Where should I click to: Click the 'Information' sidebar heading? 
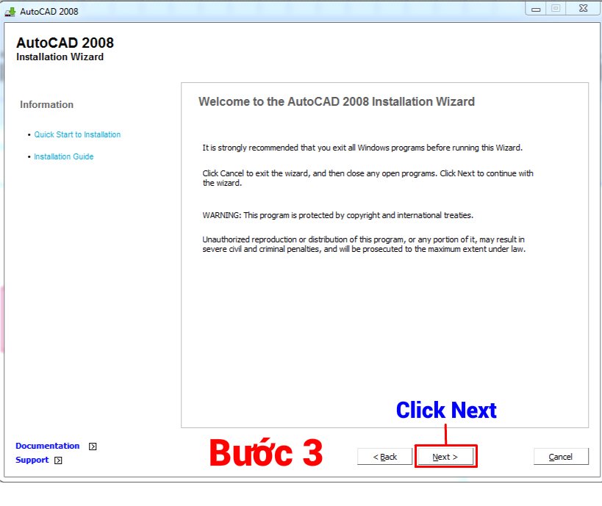pos(47,105)
